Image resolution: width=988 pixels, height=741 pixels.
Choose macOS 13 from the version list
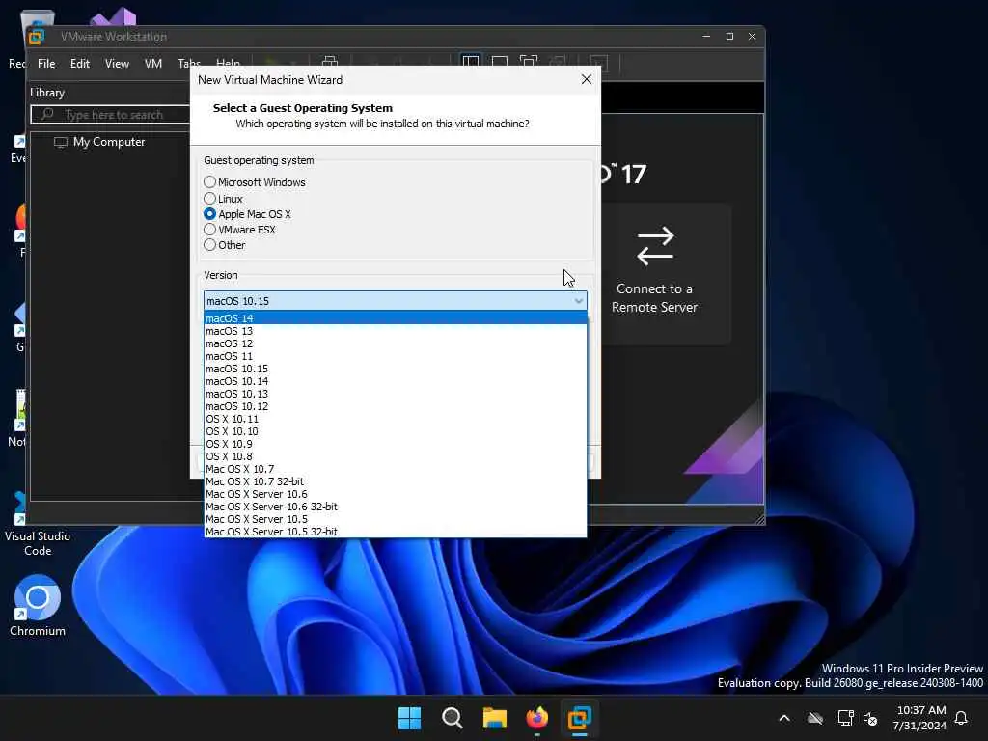(x=395, y=331)
